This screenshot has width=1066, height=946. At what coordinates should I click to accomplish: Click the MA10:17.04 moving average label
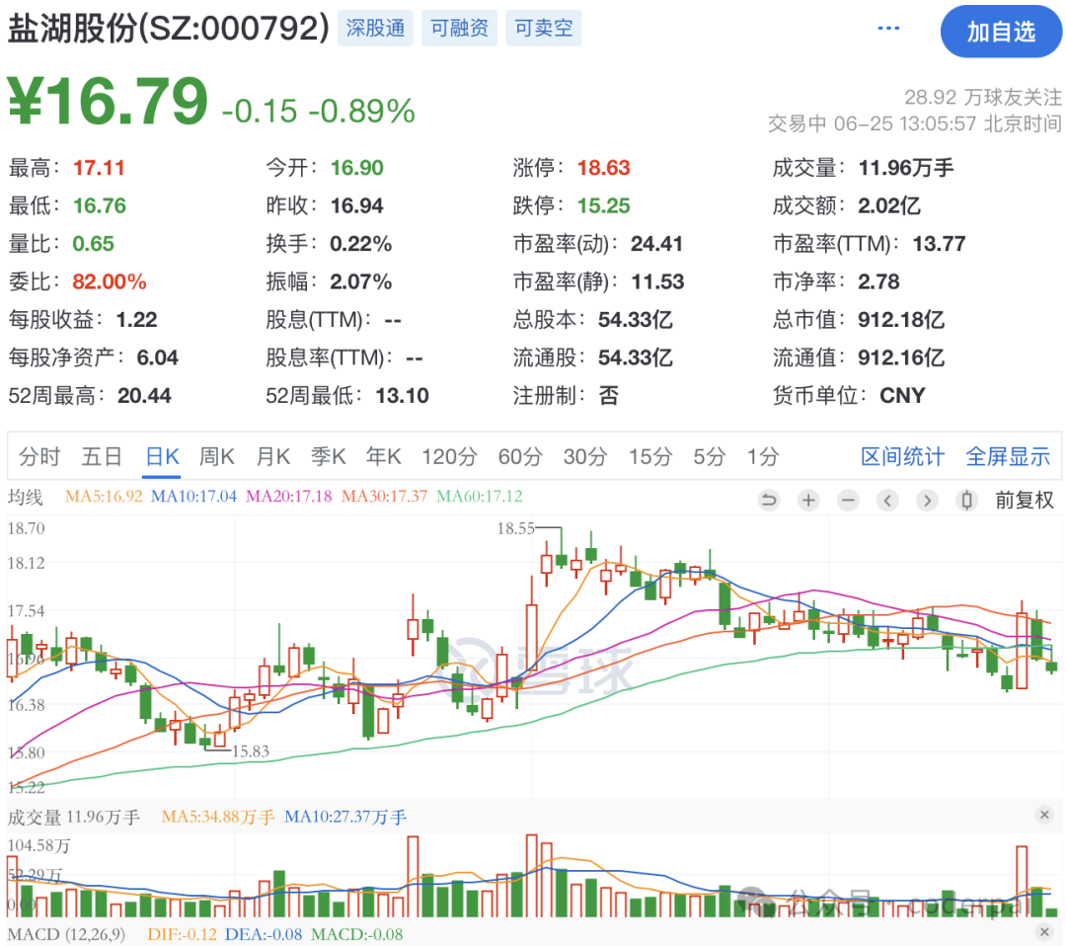click(x=193, y=497)
